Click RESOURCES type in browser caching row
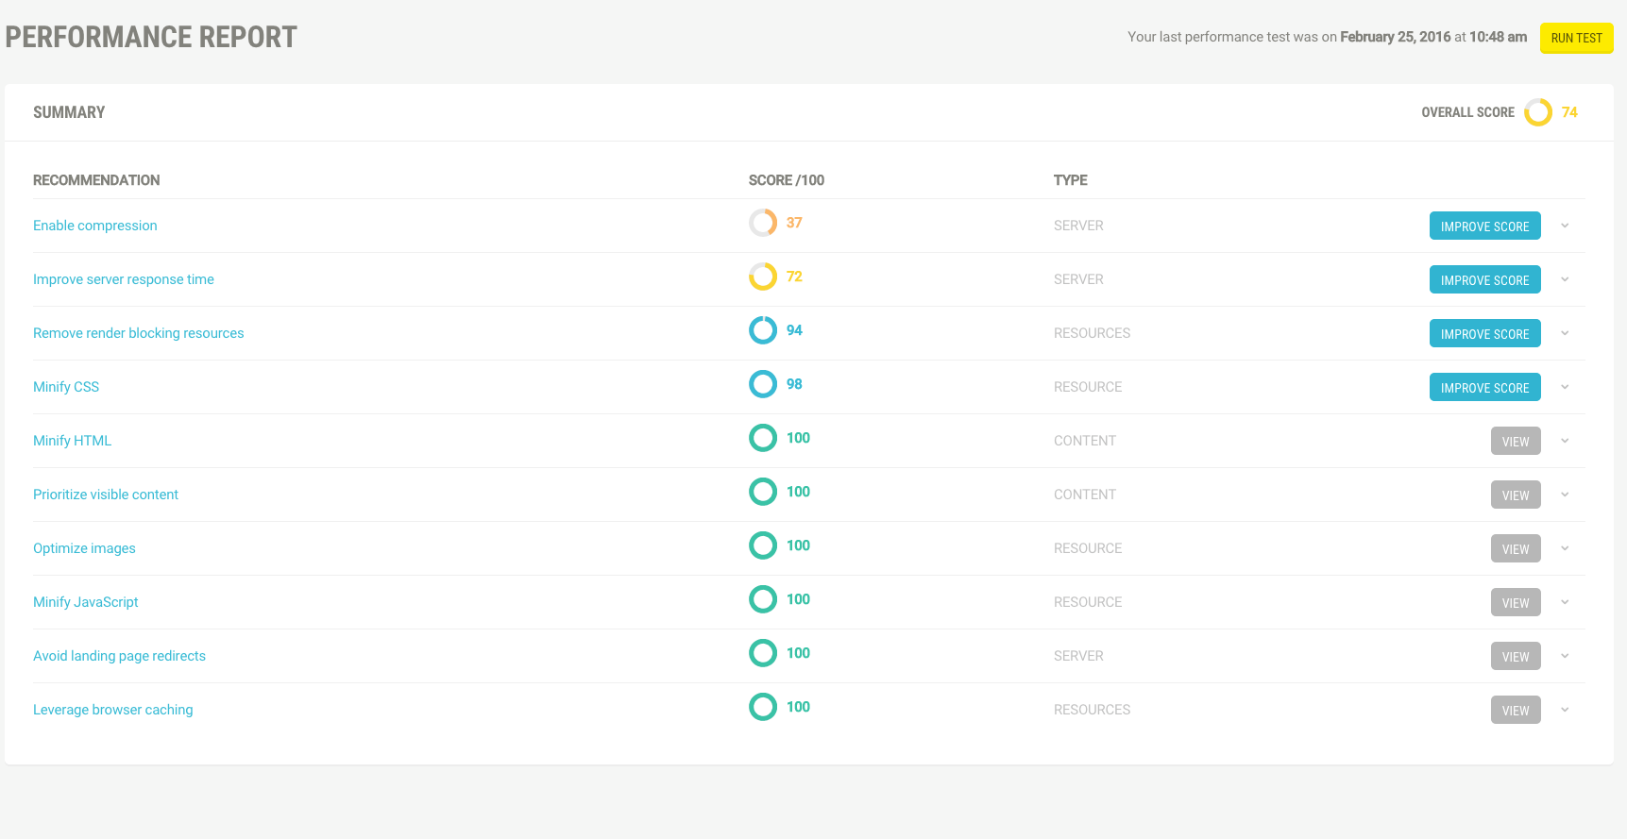Image resolution: width=1627 pixels, height=839 pixels. click(1092, 710)
